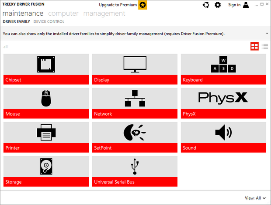The height and width of the screenshot is (205, 271).
Task: Switch to the maintenance tab
Action: point(23,13)
